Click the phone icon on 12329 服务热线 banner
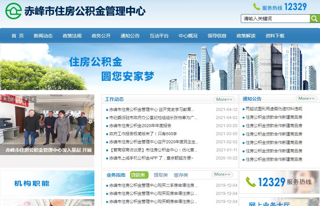 click(x=250, y=182)
